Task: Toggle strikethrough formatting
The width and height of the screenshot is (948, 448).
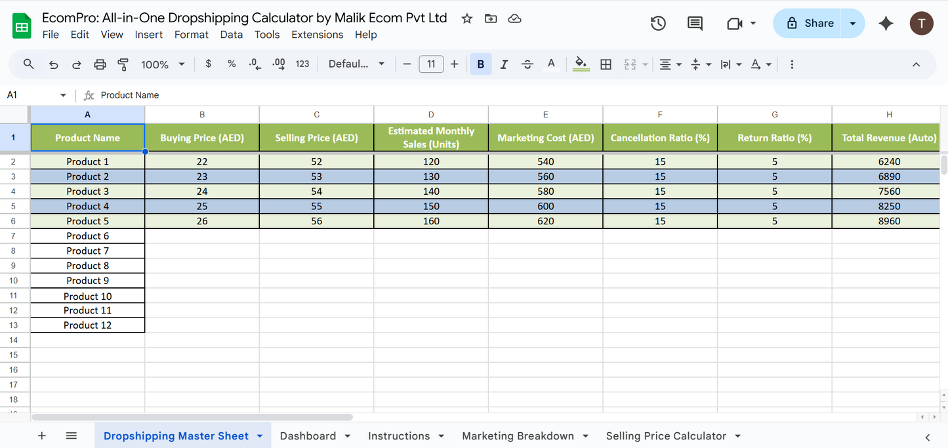Action: tap(527, 64)
